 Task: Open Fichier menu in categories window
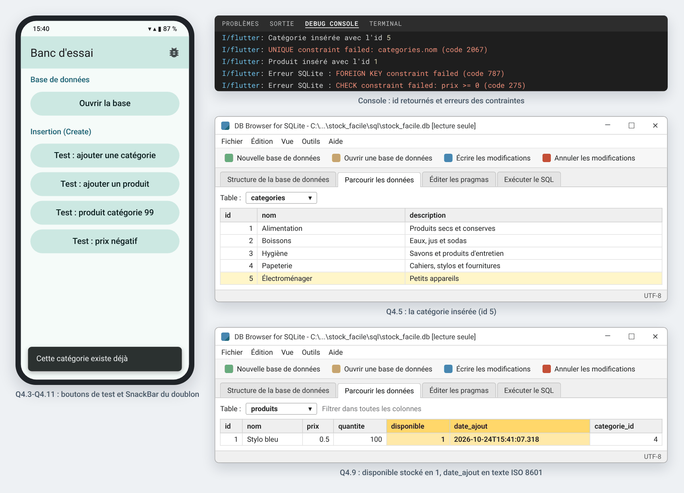point(232,141)
